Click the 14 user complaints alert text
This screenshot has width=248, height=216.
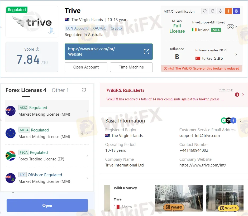point(165,99)
